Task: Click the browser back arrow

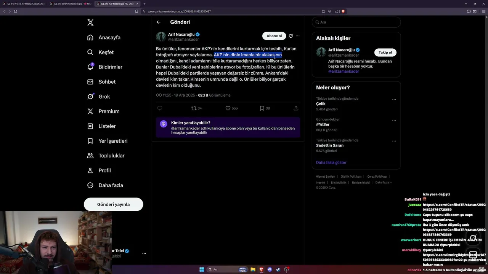Action: pyautogui.click(x=4, y=11)
